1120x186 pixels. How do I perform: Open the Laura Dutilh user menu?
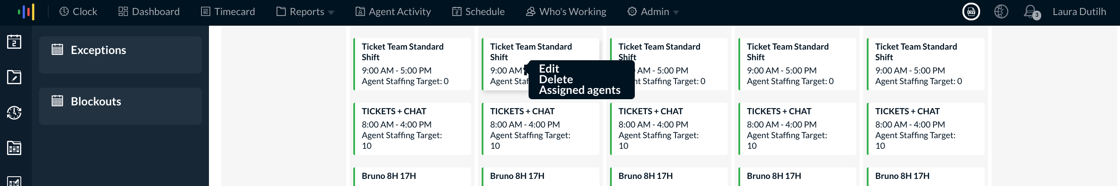point(1079,12)
